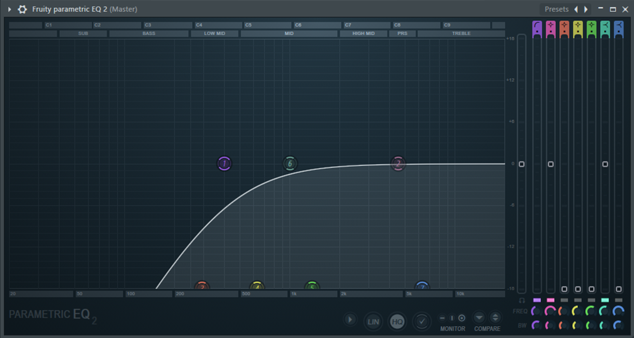Click orange band 3 gain slider handle
This screenshot has width=634, height=338.
pyautogui.click(x=564, y=289)
